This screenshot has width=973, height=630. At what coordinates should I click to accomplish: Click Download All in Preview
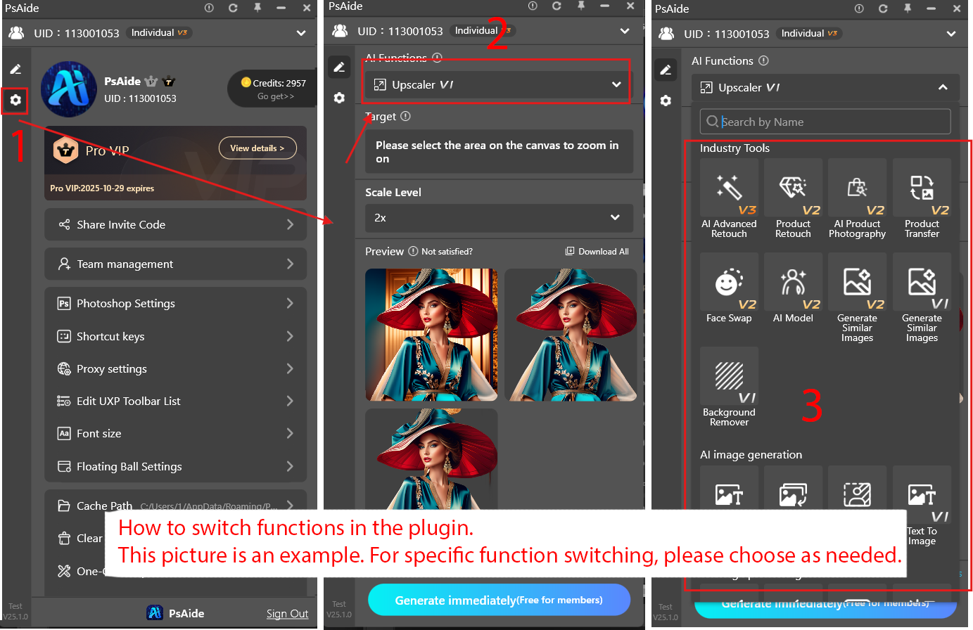pyautogui.click(x=597, y=252)
